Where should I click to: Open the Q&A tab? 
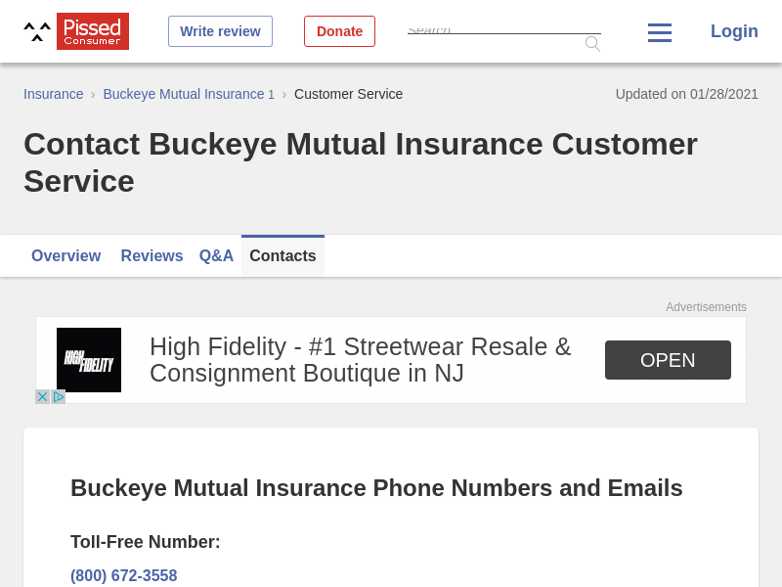[x=216, y=255]
